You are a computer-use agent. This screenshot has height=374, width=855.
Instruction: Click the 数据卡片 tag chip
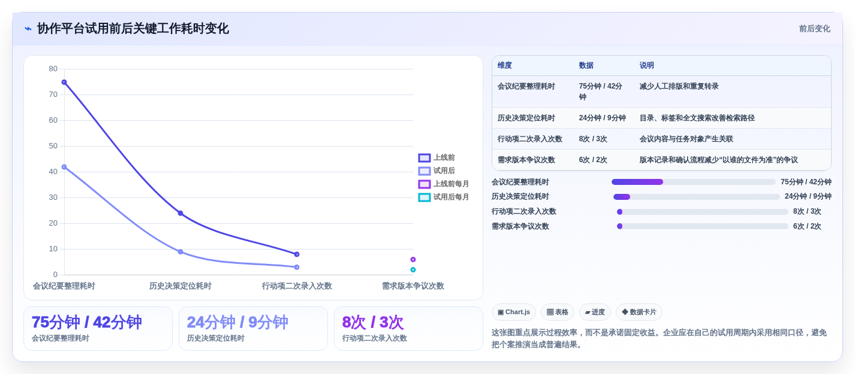[639, 312]
